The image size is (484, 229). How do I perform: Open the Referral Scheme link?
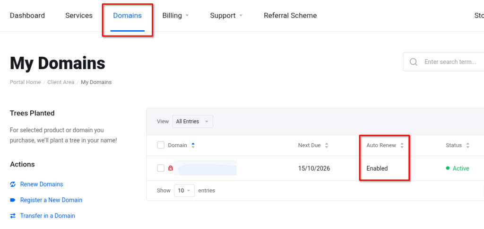(290, 16)
